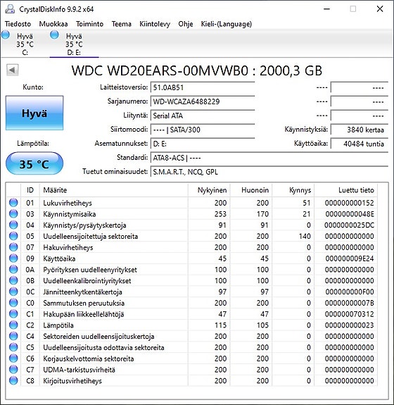Click raw value 000000000152
This screenshot has height=405, width=394.
pos(349,203)
